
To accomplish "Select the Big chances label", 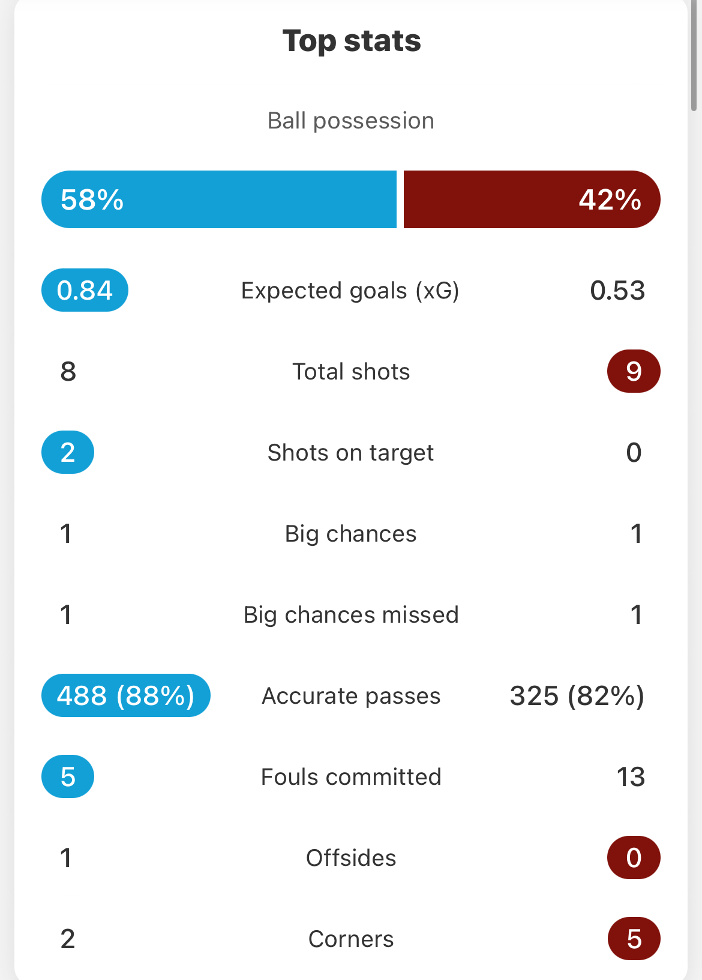I will click(x=350, y=534).
